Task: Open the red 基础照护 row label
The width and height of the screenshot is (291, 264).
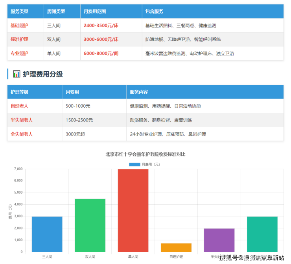Action: [20, 26]
